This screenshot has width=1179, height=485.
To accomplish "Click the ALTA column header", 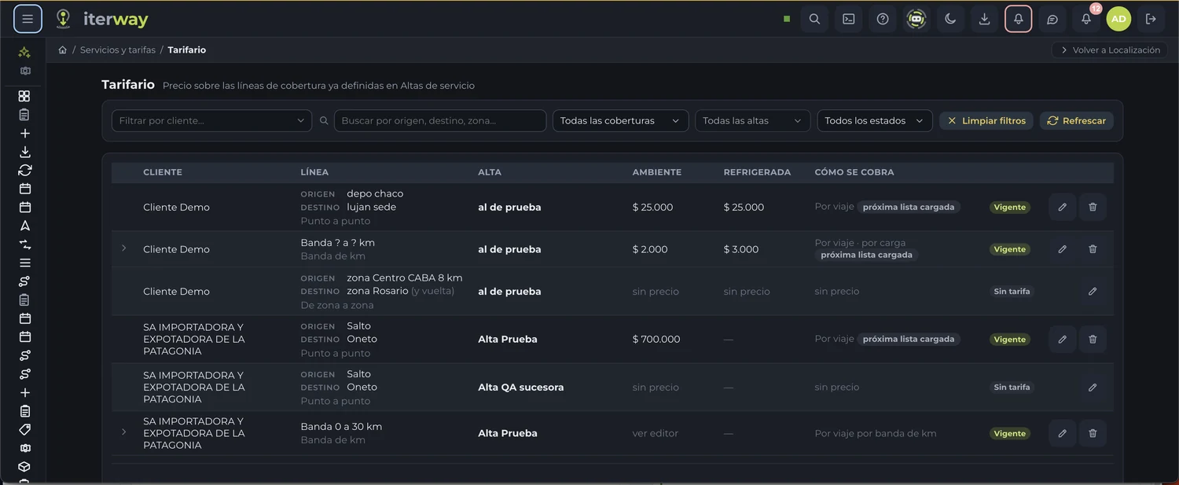I will (490, 172).
